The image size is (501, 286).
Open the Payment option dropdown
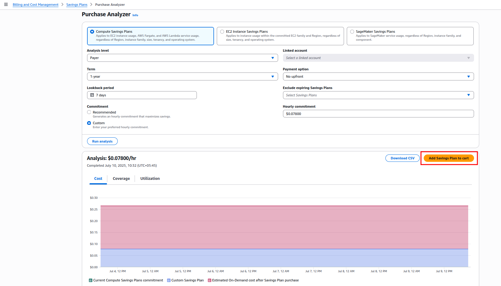pyautogui.click(x=378, y=76)
